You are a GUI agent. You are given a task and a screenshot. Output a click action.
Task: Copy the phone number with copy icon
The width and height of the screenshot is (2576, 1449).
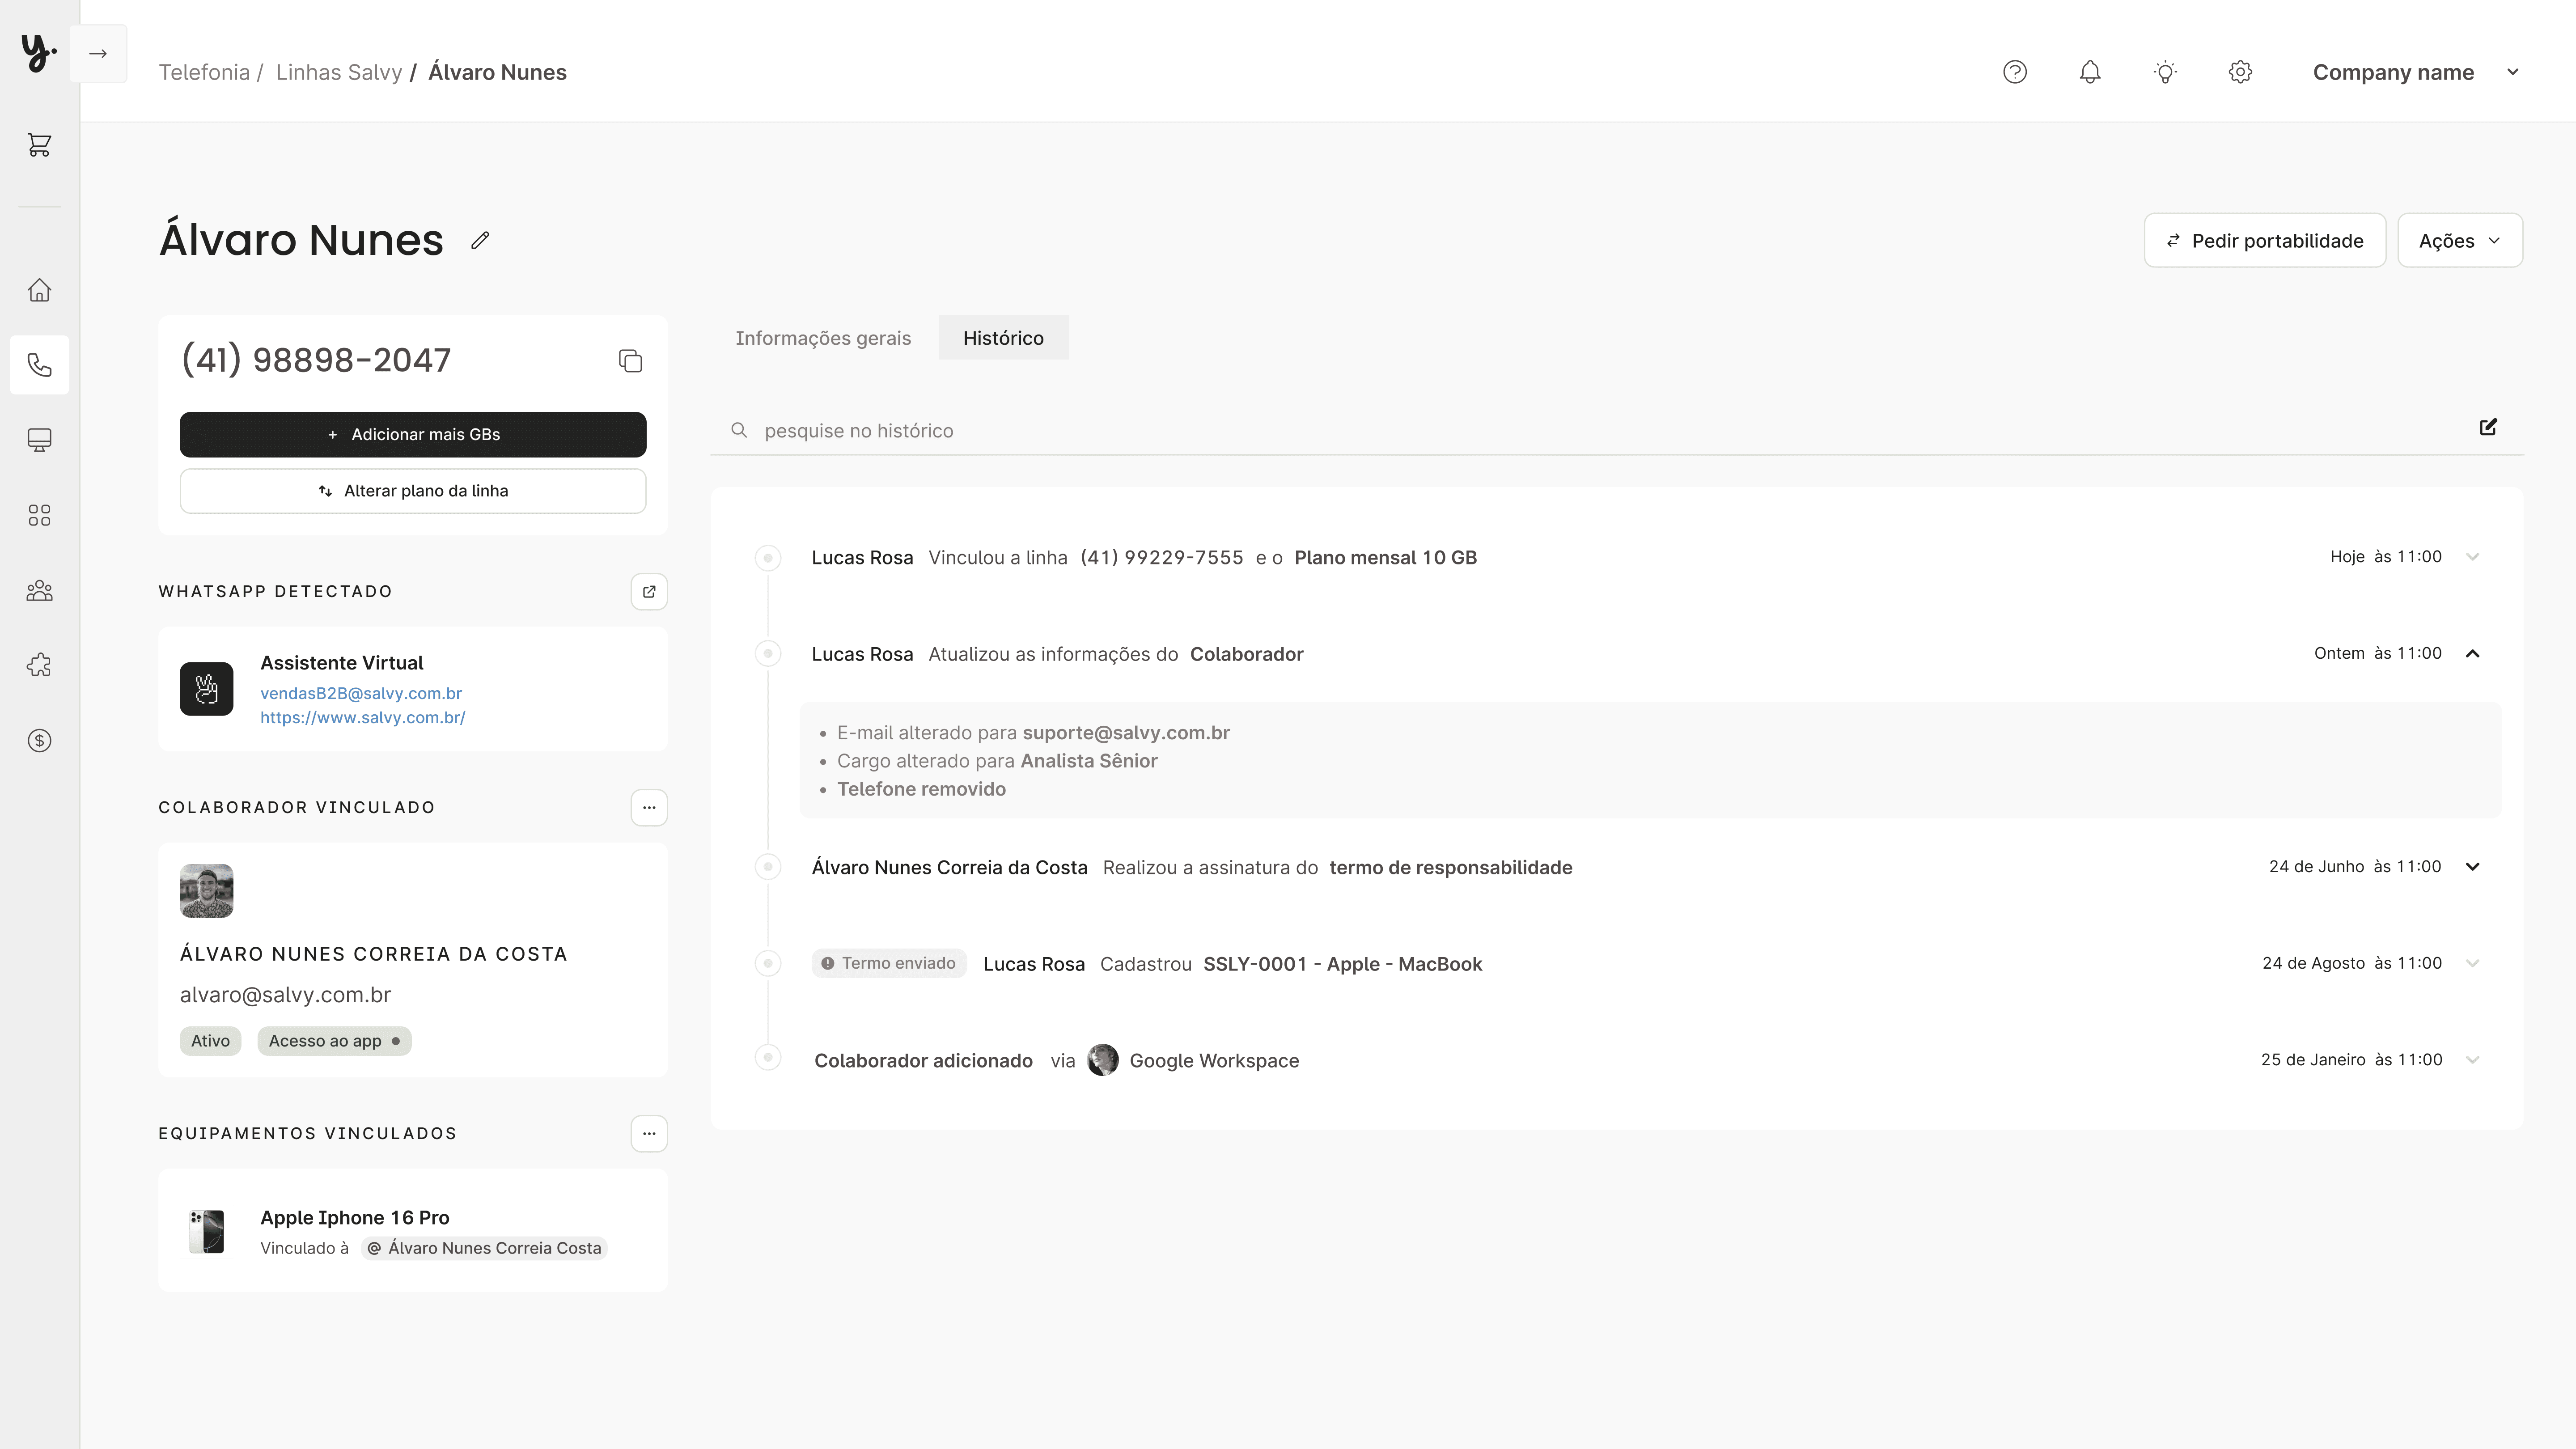[x=630, y=361]
